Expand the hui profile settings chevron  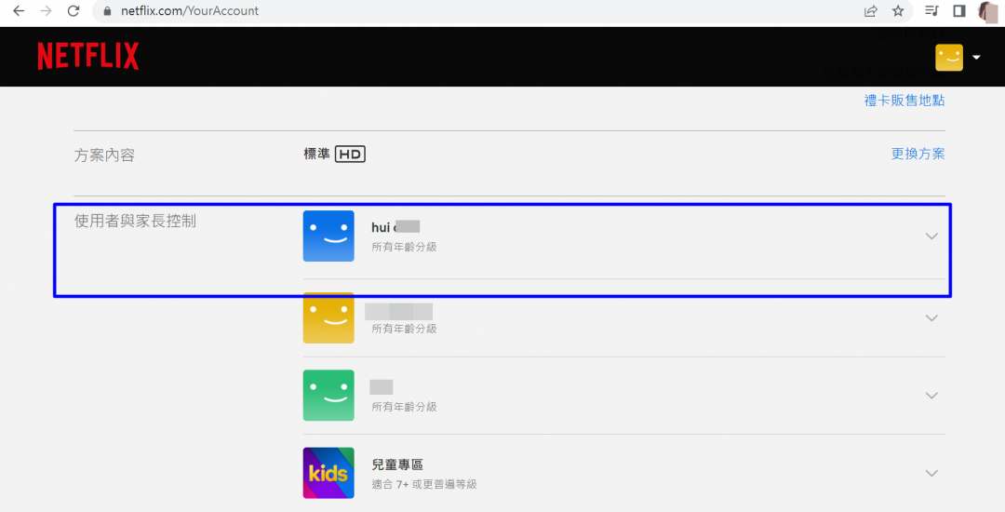click(x=931, y=236)
